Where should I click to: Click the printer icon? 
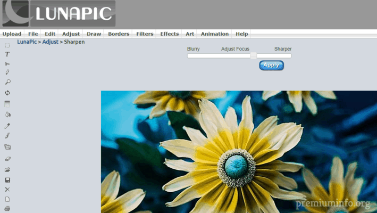pos(7,208)
